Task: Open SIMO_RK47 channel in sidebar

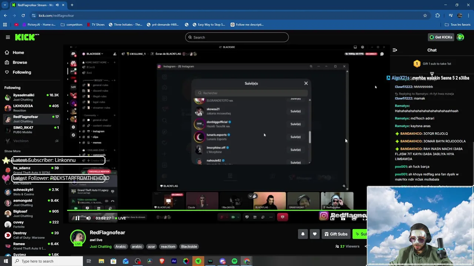Action: coord(31,130)
